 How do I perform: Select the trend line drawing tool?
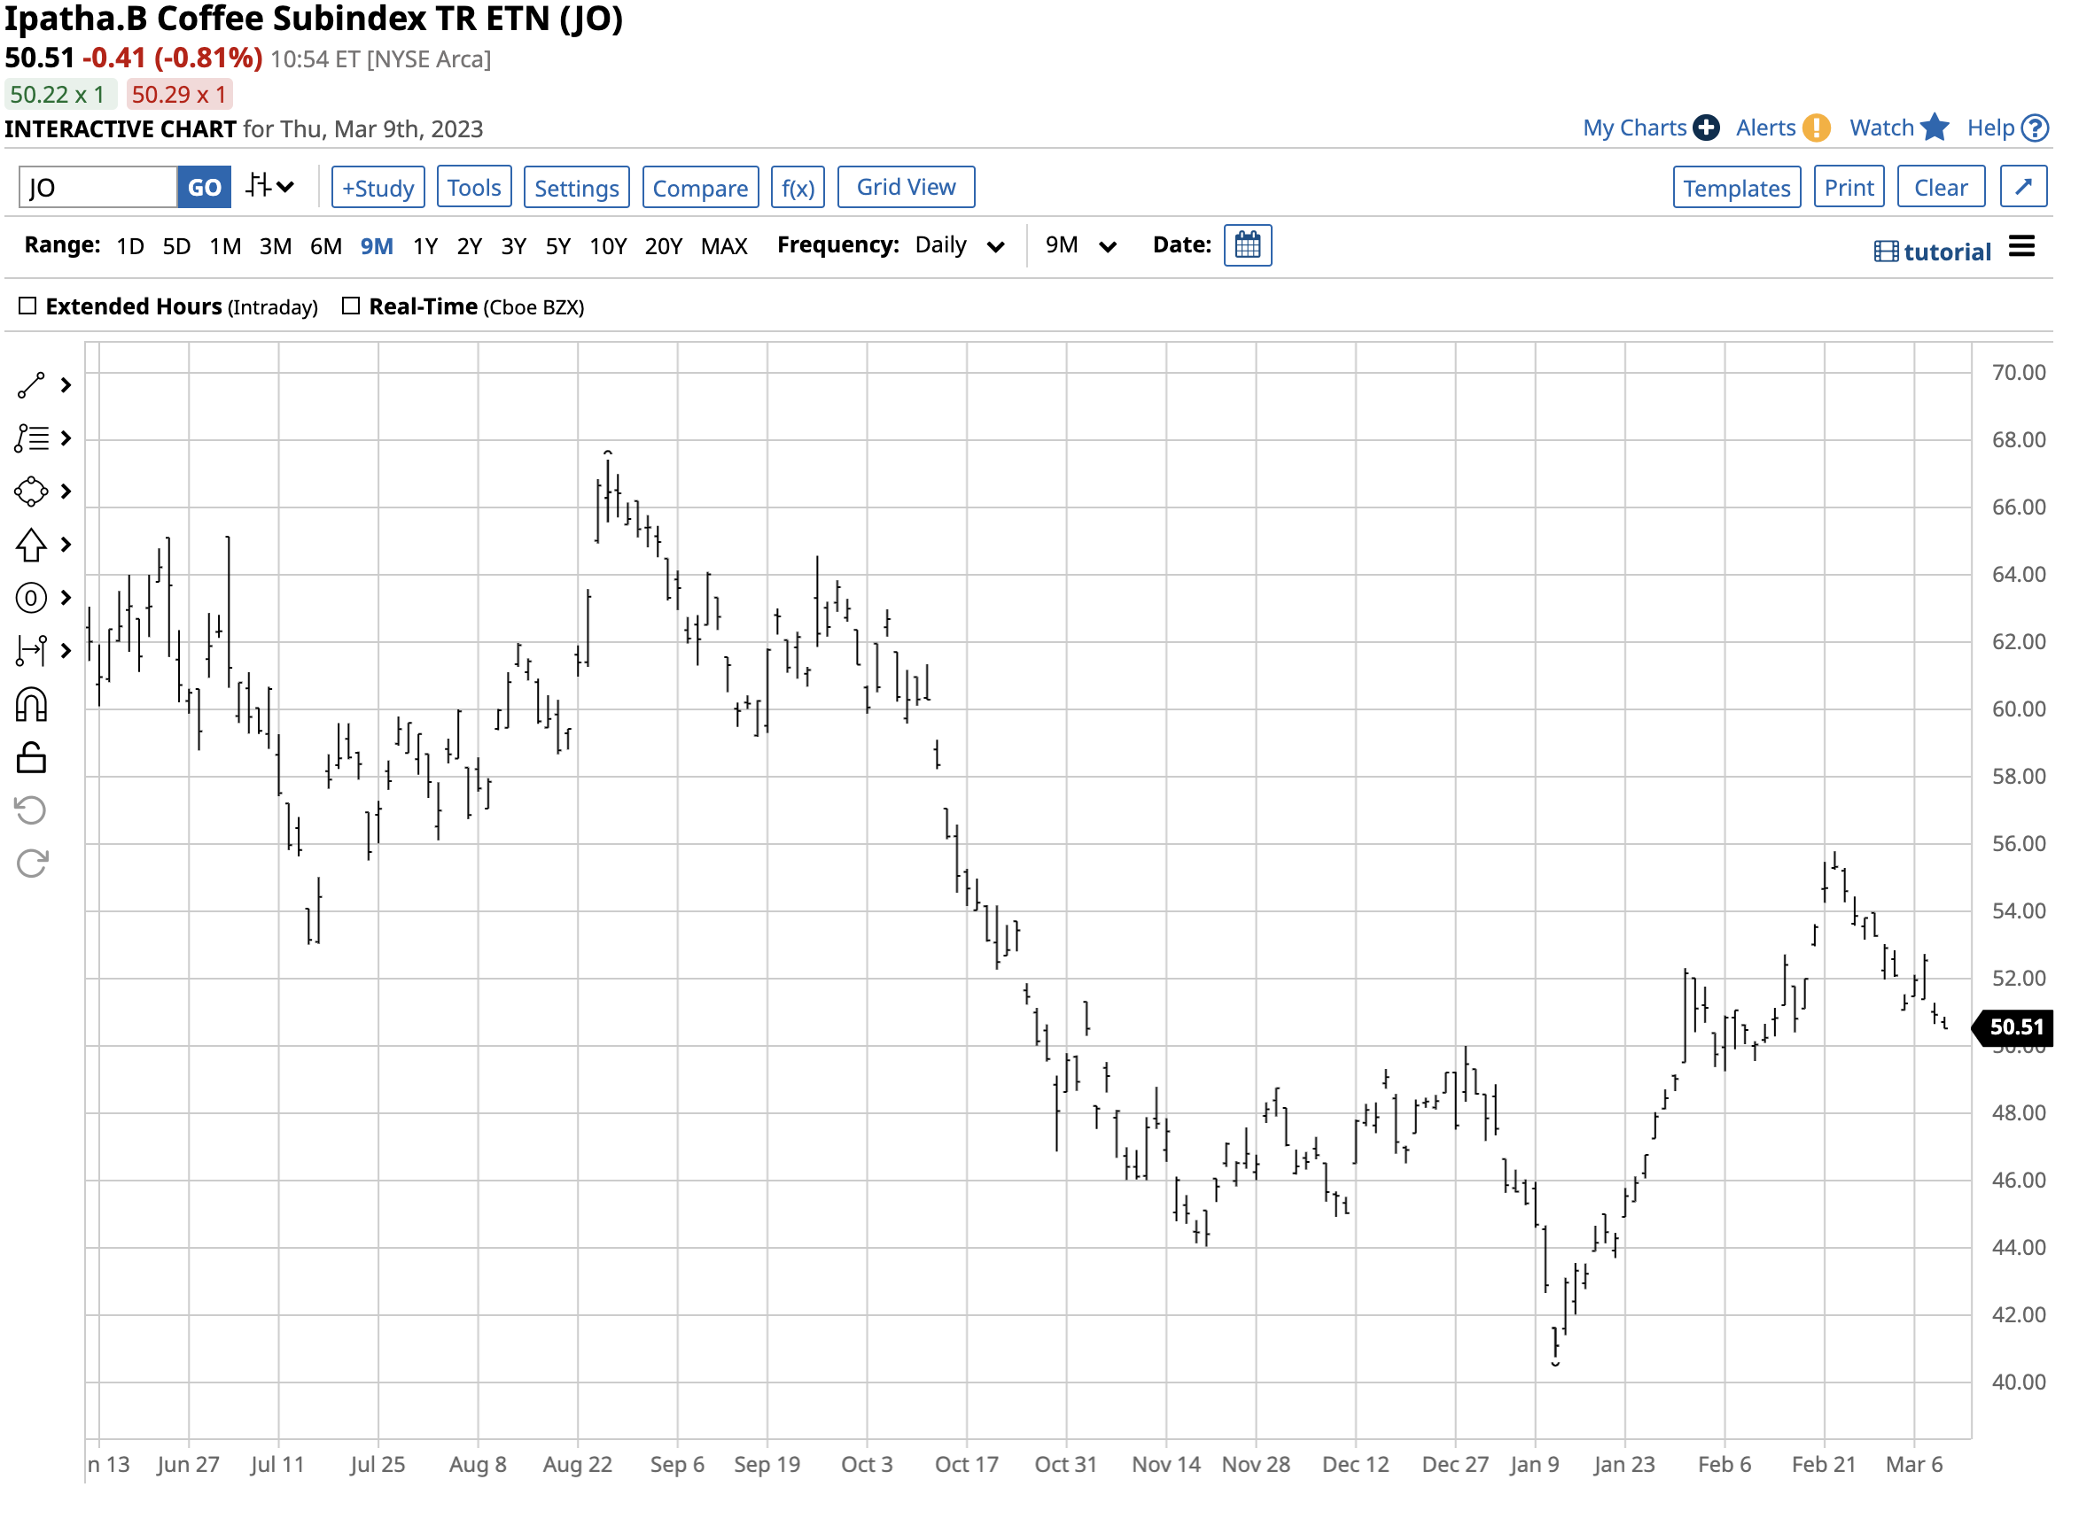[30, 386]
